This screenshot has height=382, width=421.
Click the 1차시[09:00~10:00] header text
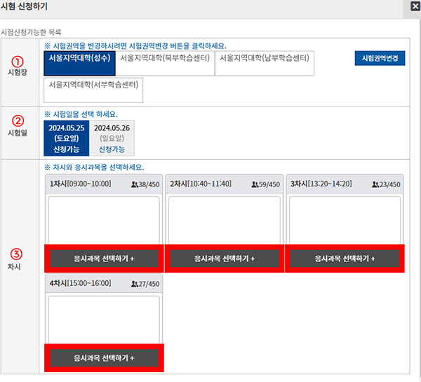tap(80, 184)
